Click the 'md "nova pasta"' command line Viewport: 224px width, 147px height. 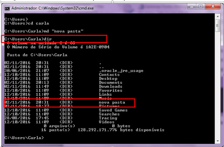pyautogui.click(x=44, y=31)
